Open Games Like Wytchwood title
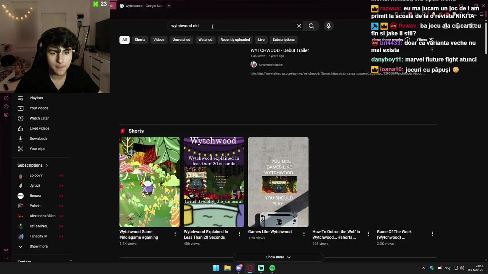 (x=270, y=232)
